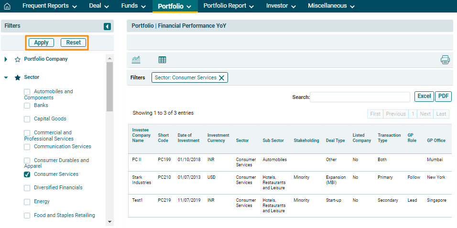This screenshot has height=228, width=457.
Task: Uncheck the Consumer Services checkbox
Action: tap(27, 174)
